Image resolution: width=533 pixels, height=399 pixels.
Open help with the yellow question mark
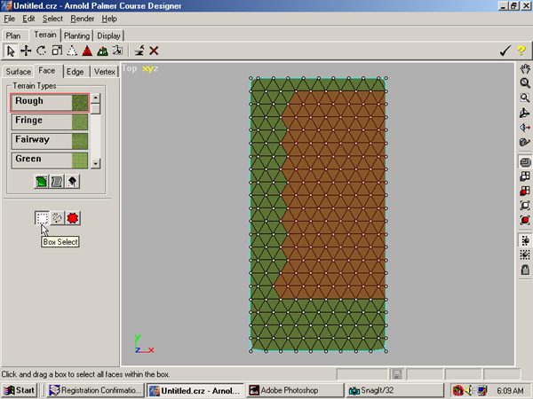click(x=521, y=51)
